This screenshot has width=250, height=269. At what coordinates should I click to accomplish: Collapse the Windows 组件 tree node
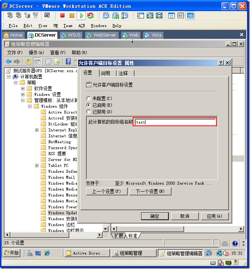[x=30, y=106]
